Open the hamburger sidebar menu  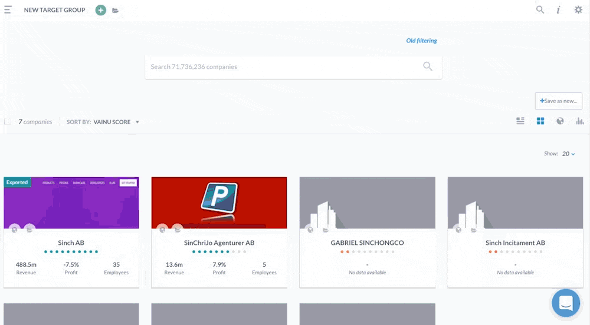(8, 10)
